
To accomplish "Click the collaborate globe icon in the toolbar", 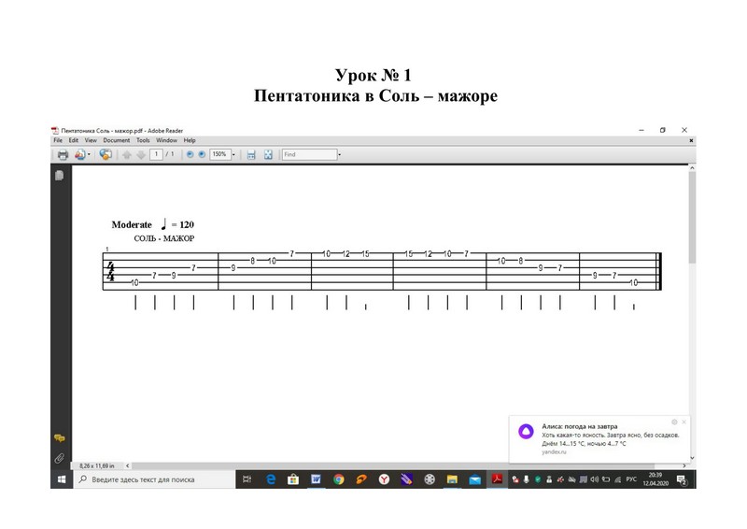I will tap(105, 154).
